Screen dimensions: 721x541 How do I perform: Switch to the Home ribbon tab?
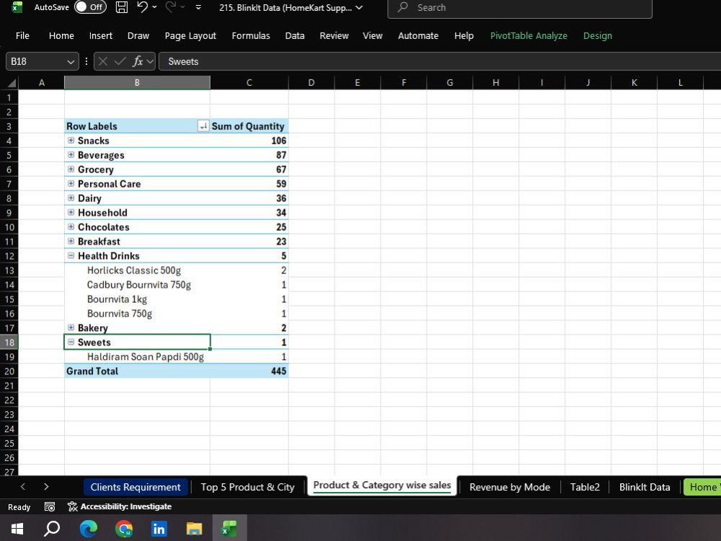[61, 36]
